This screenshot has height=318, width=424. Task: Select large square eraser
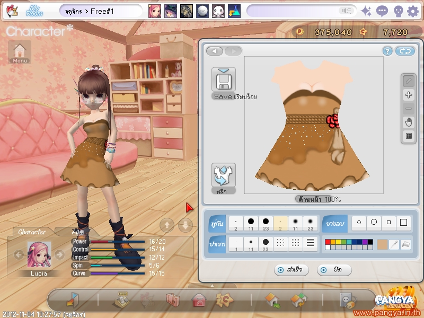(403, 223)
